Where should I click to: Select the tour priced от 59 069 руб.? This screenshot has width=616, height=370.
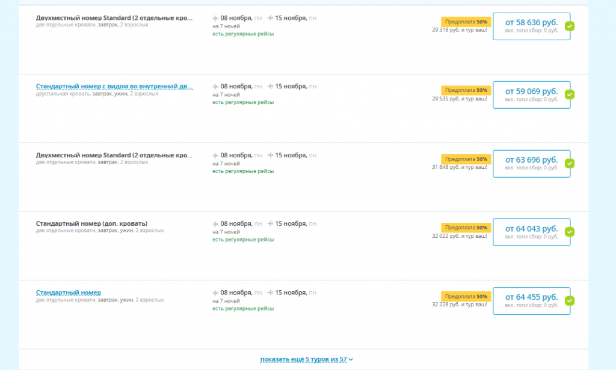[x=532, y=94]
